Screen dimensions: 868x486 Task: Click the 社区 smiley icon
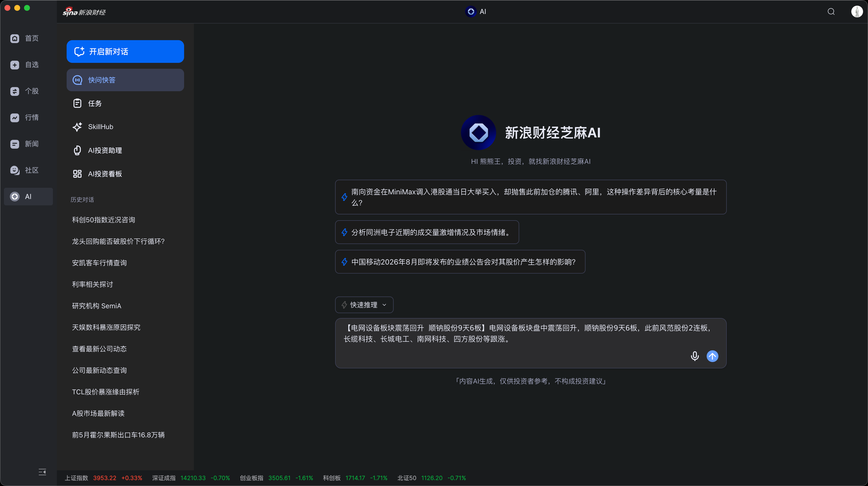pyautogui.click(x=15, y=170)
